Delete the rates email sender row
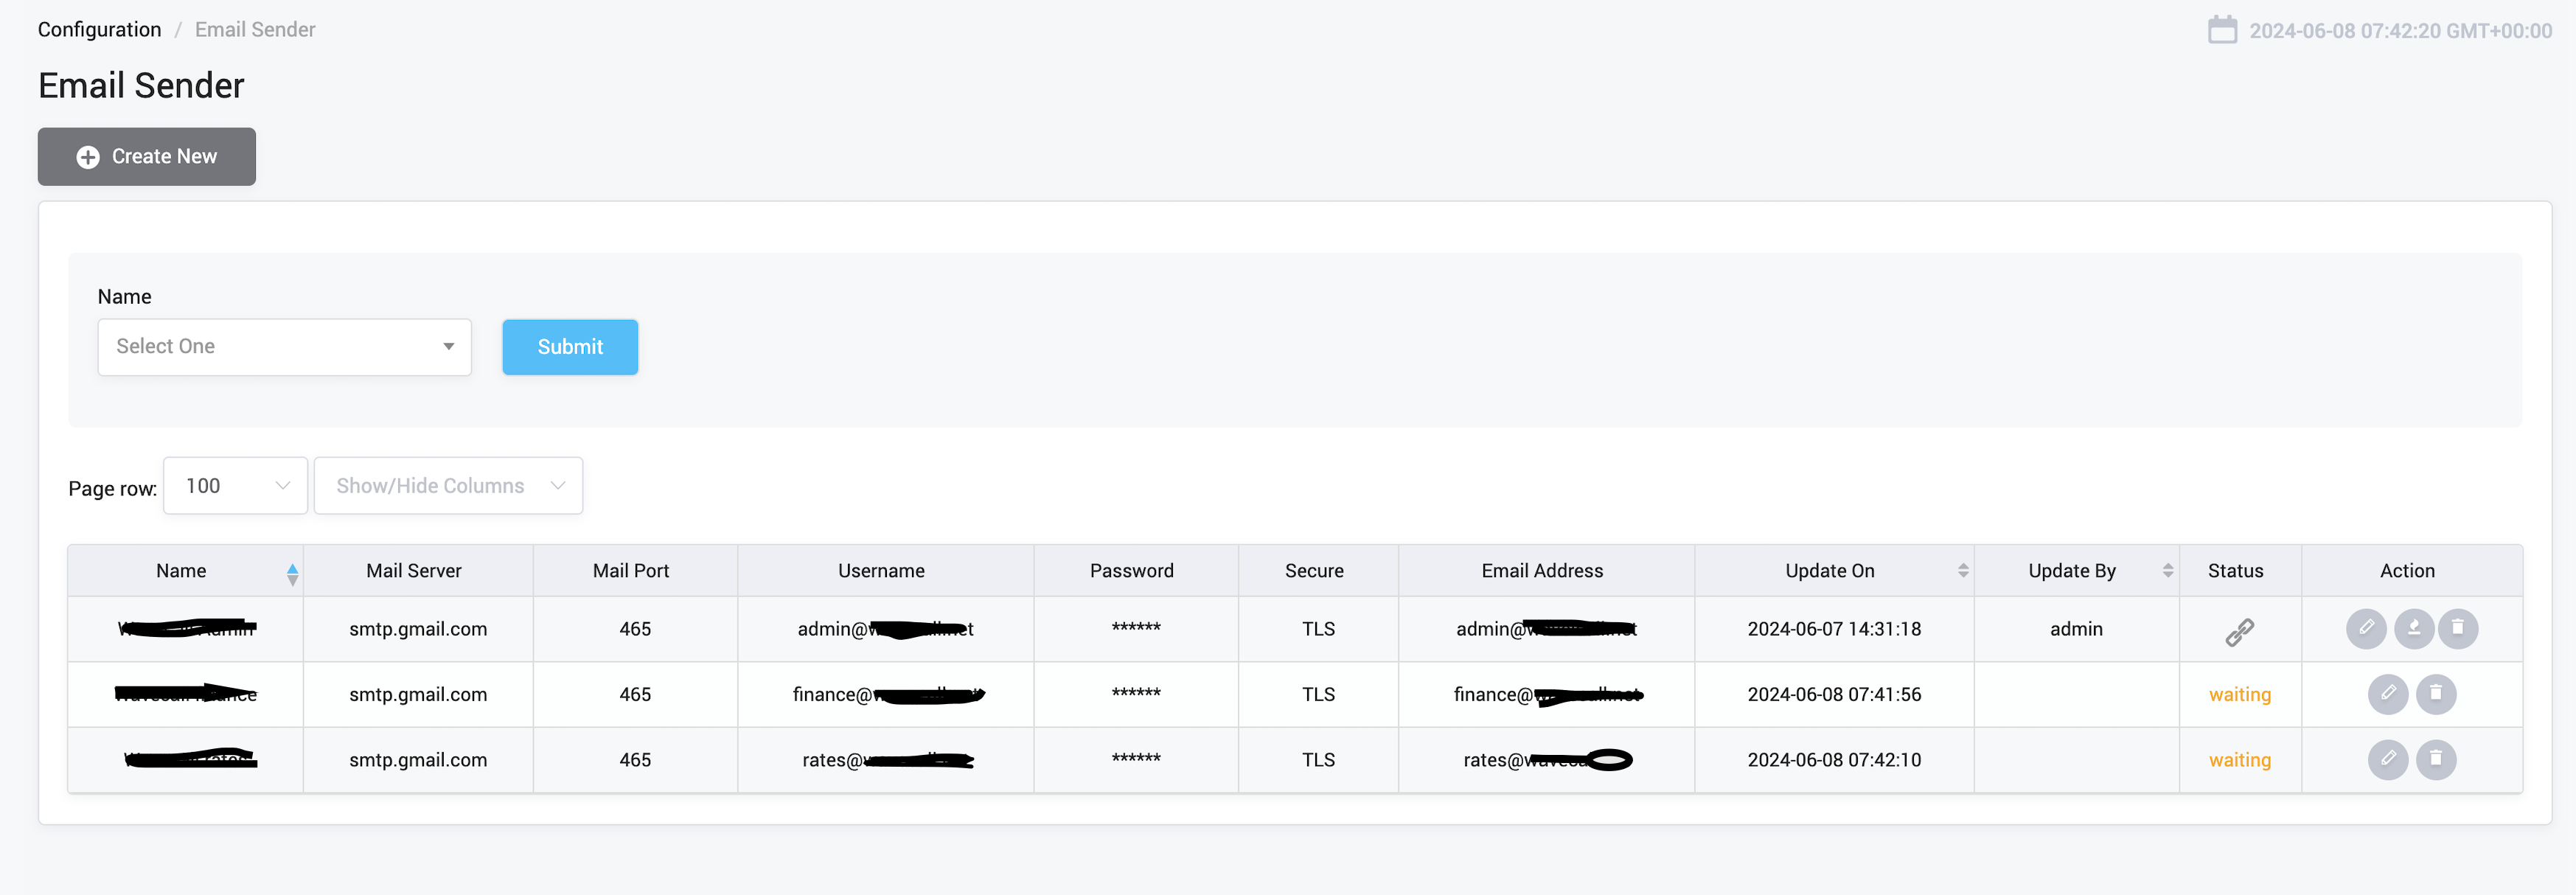 tap(2435, 760)
